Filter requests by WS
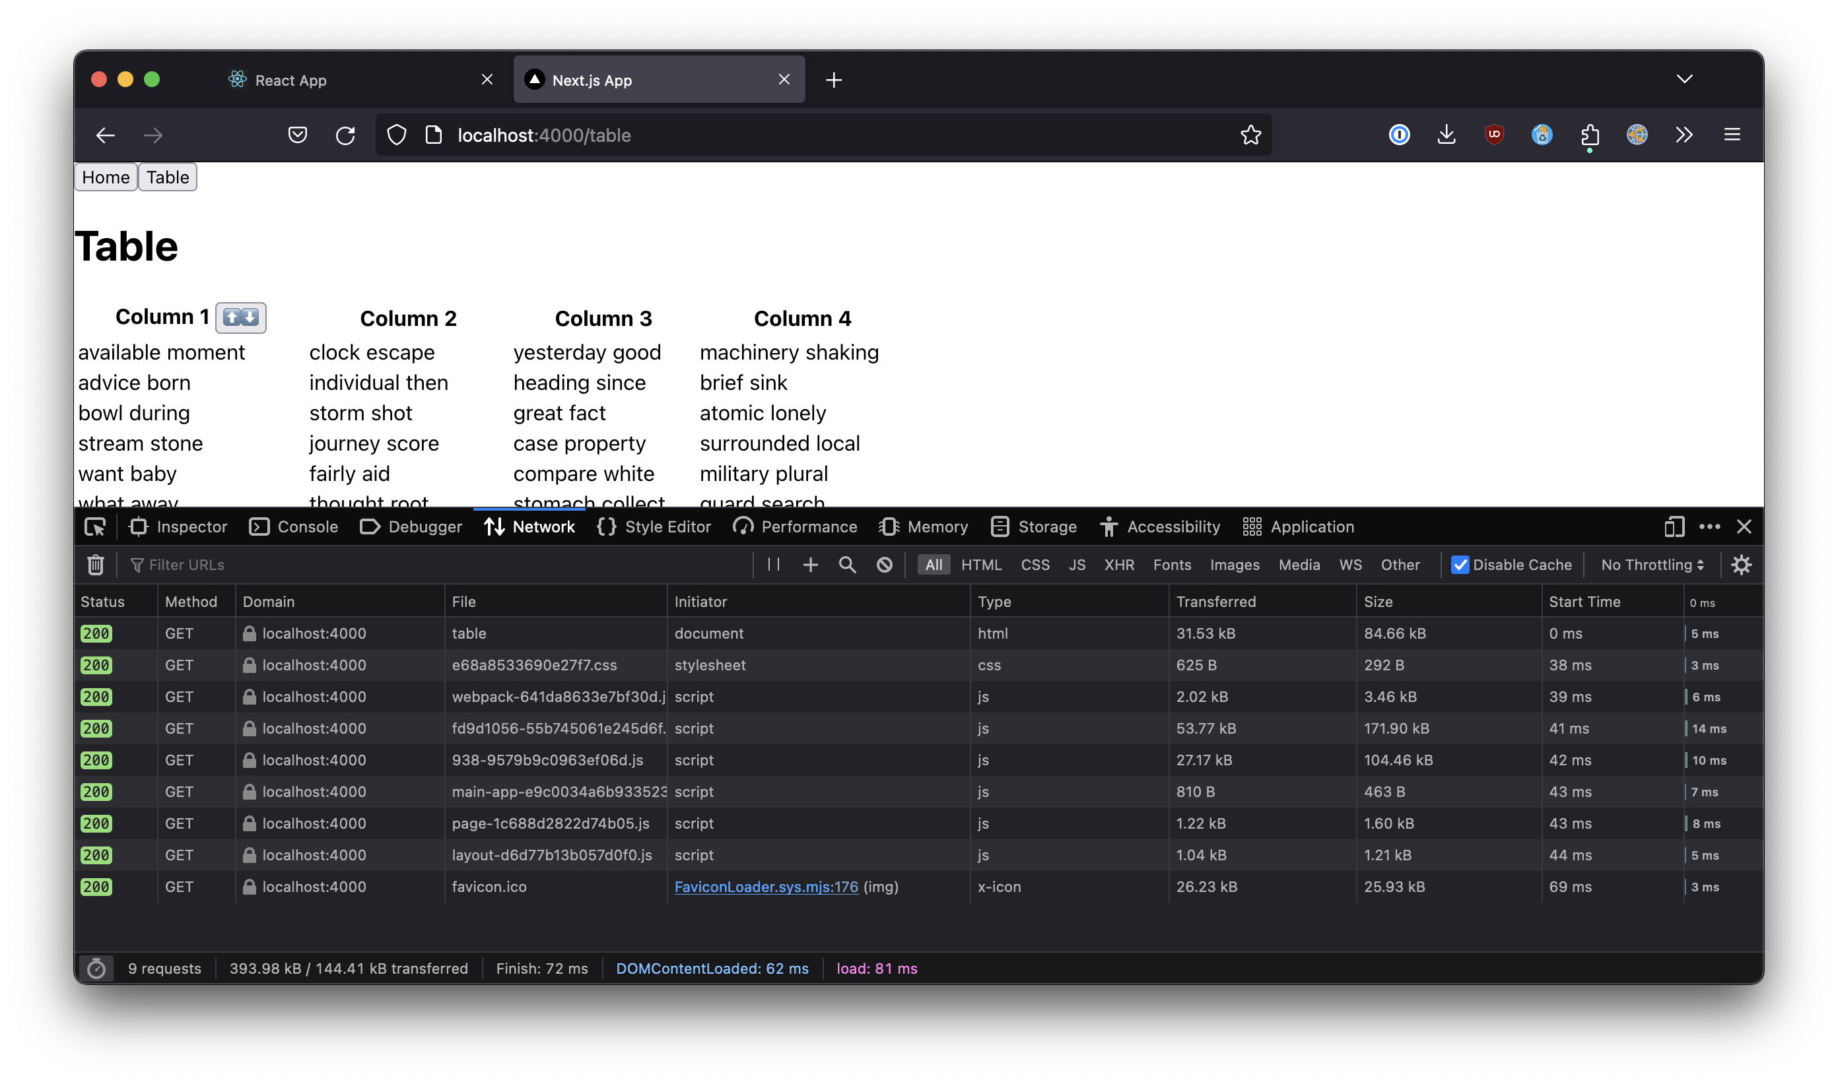The image size is (1838, 1082). pos(1350,564)
